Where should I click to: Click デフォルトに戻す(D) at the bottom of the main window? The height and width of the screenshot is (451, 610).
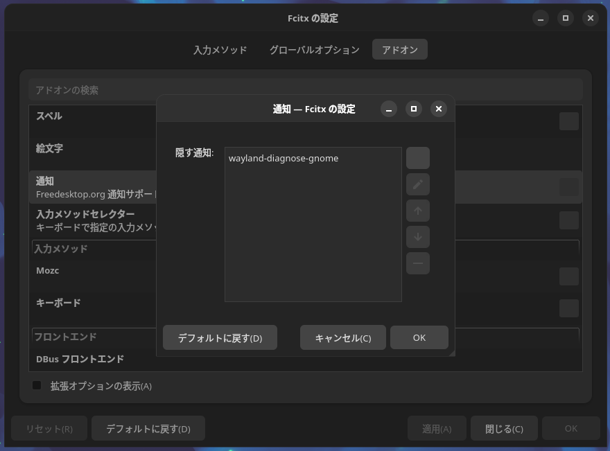(x=148, y=428)
